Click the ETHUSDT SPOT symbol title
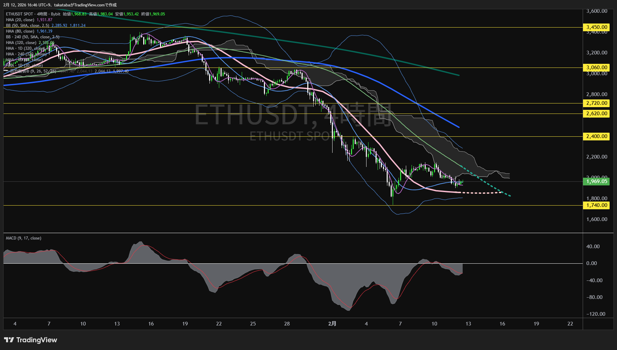617x350 pixels. point(20,14)
